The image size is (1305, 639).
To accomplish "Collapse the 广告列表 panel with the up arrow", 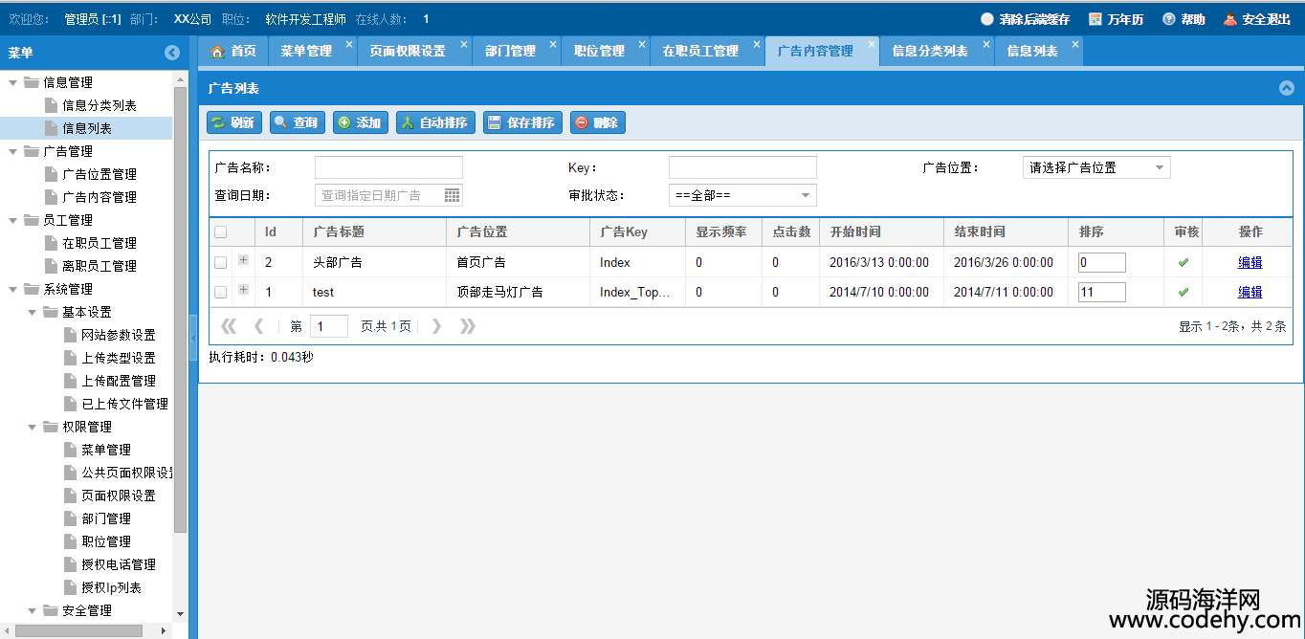I will 1286,88.
